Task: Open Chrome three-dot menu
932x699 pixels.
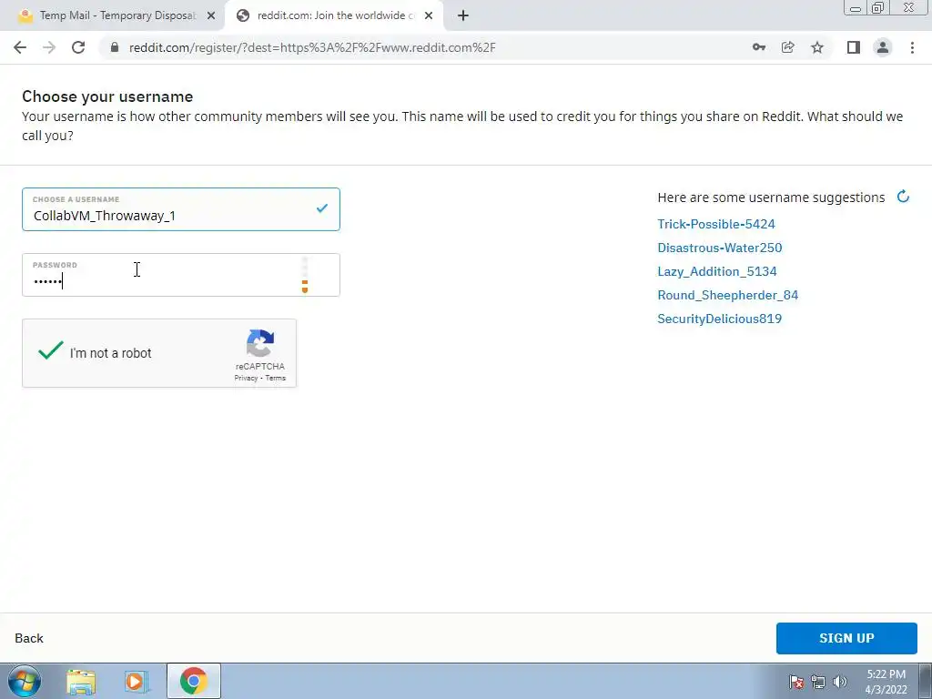Action: (x=912, y=47)
